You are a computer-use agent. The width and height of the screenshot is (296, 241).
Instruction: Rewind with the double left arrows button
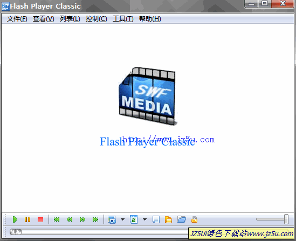[x=70, y=219]
